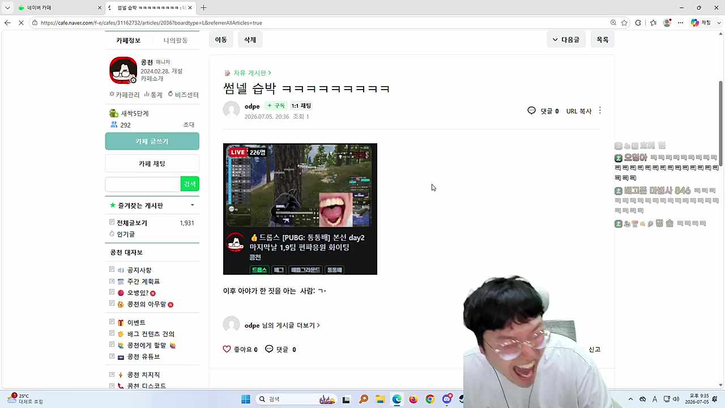The image size is (725, 408).
Task: Click the 카페 글쓰기 button
Action: pos(152,141)
